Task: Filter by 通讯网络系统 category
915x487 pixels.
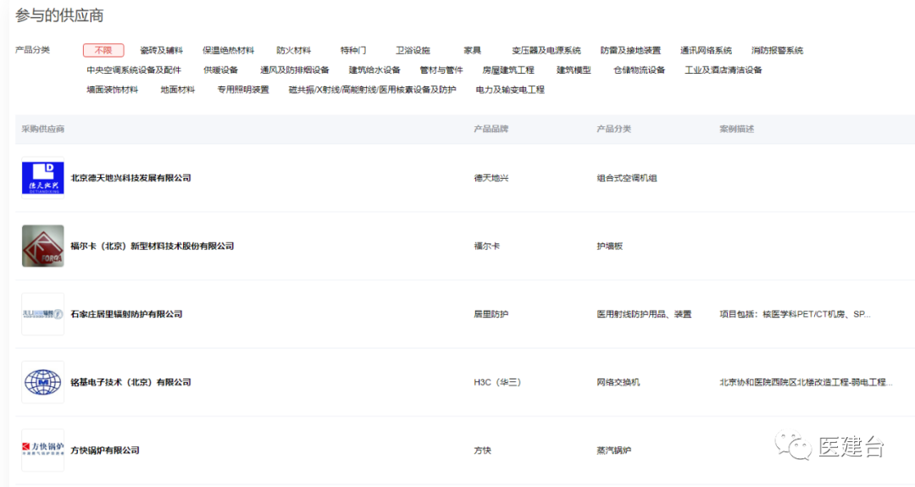Action: pos(706,50)
